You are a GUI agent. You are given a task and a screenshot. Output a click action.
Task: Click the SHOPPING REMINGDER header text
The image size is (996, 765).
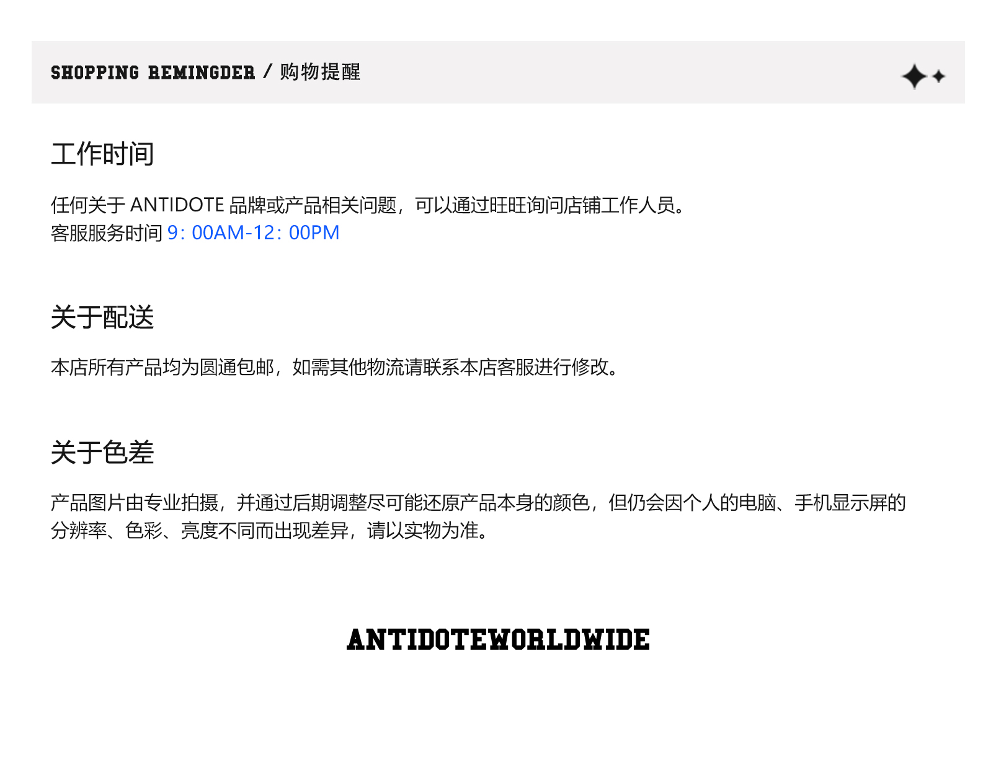[153, 73]
